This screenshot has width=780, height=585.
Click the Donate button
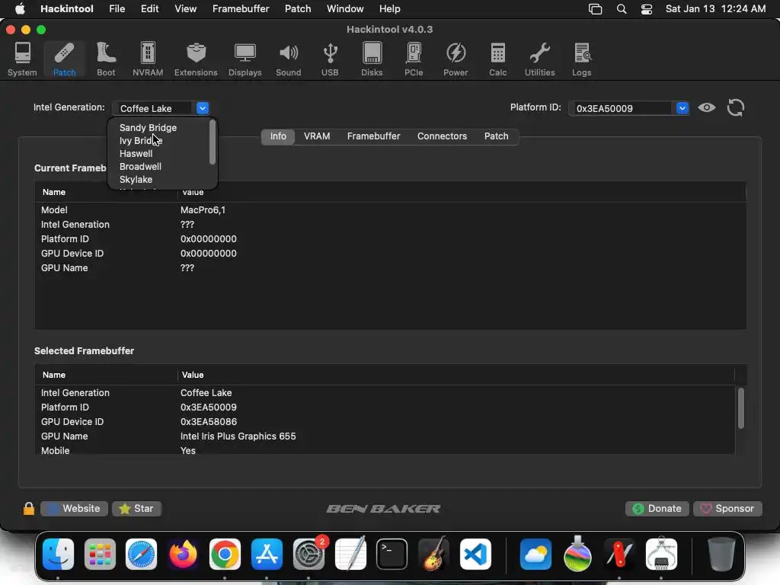657,508
